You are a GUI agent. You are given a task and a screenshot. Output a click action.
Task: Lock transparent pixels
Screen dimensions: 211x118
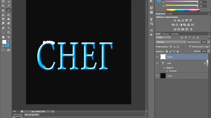167,51
